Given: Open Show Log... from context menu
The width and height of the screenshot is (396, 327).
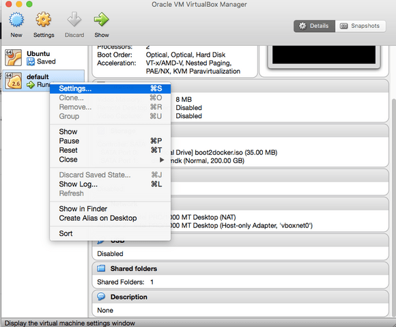Looking at the screenshot, I should coord(110,184).
